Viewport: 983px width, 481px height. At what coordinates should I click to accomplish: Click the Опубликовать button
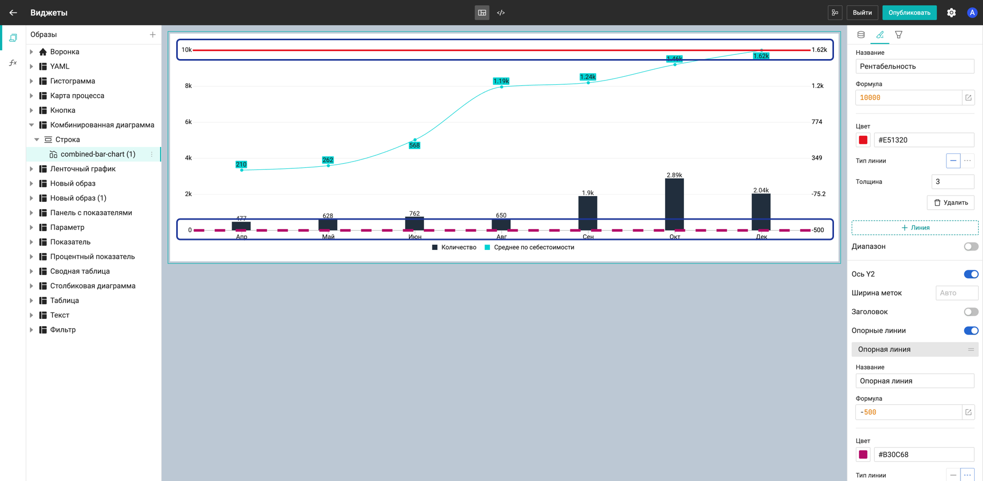pyautogui.click(x=909, y=13)
